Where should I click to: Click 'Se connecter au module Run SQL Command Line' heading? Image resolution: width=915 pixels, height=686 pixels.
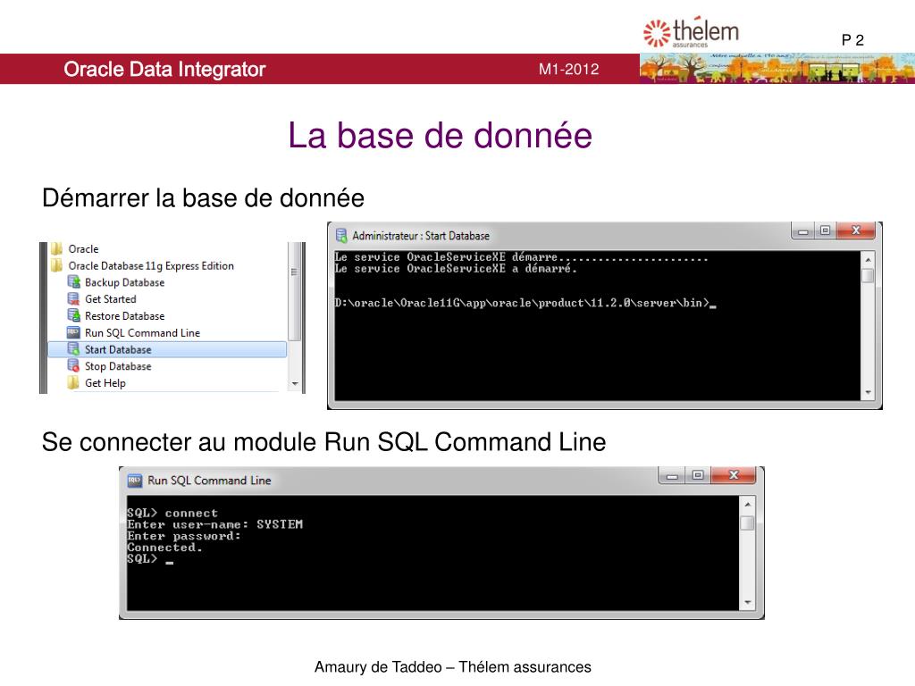[323, 441]
